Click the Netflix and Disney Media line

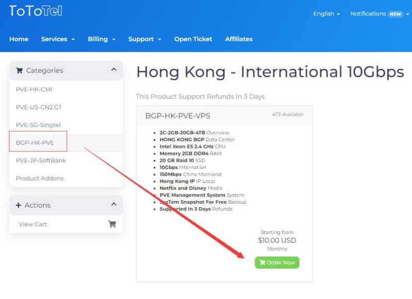(x=191, y=188)
